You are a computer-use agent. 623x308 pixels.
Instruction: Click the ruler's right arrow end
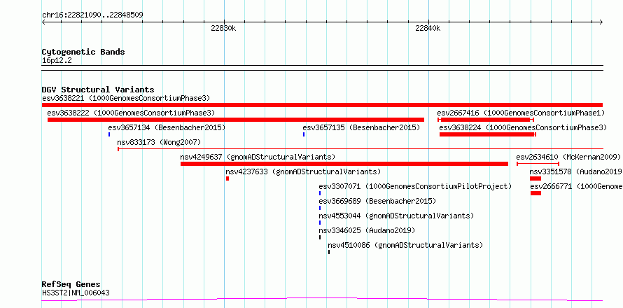(601, 22)
